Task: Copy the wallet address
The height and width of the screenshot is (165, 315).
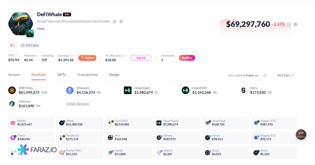Action: pyautogui.click(x=114, y=21)
